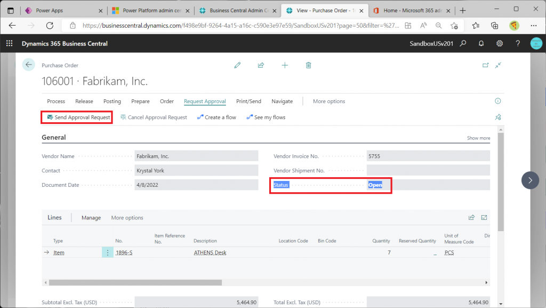Click the plus icon to create new order
546x308 pixels.
pyautogui.click(x=285, y=65)
